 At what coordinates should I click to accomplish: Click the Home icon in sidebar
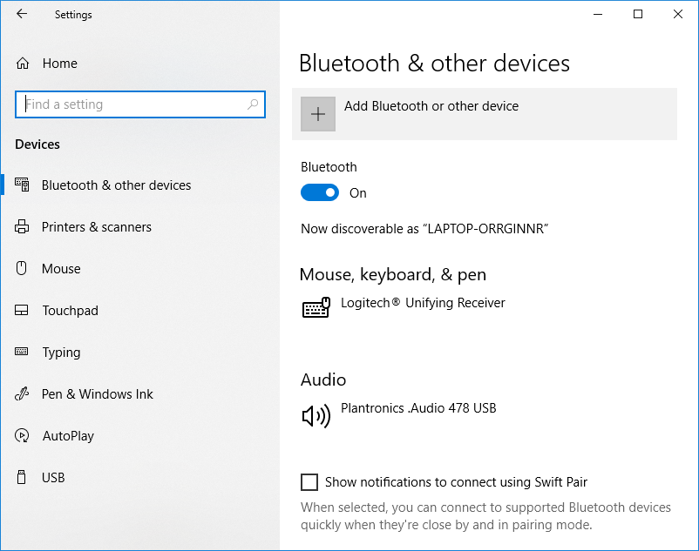23,64
